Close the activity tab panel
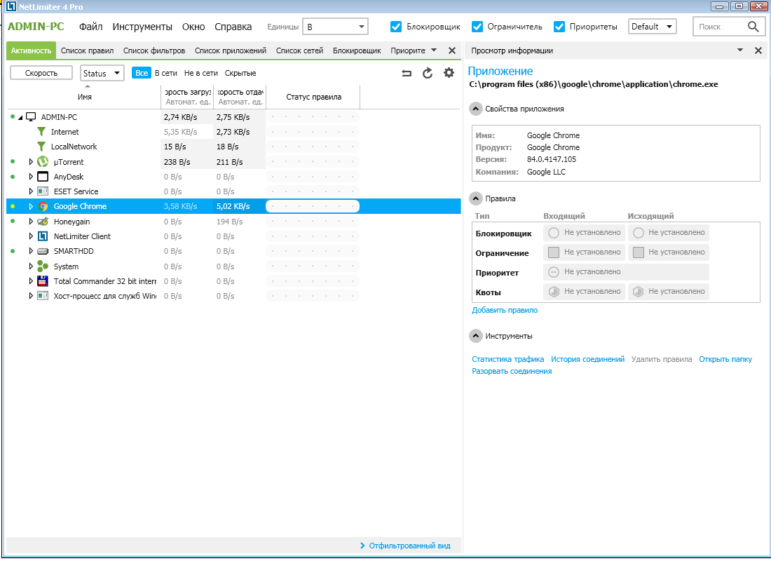Screen dimensions: 771x561 click(452, 50)
